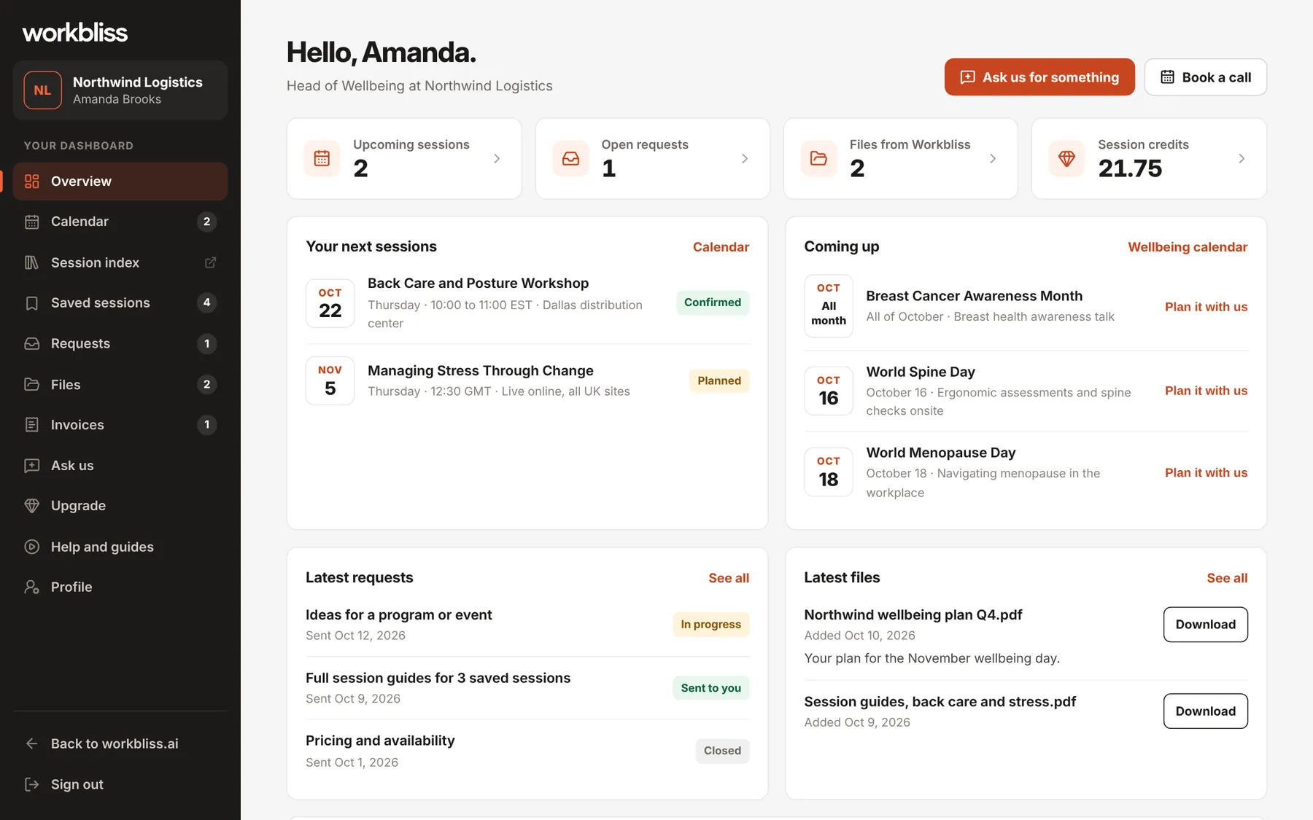Click the Upgrade diamond icon
This screenshot has height=820, width=1313.
(31, 506)
